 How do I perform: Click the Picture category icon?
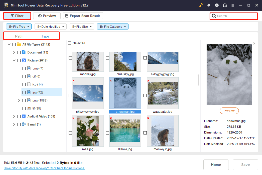tap(24, 60)
